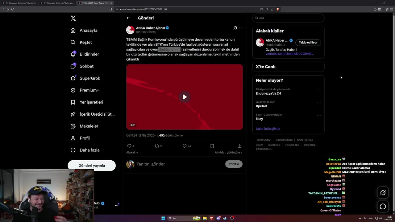The image size is (395, 222).
Task: Open ANKA Haber Ajansı post avatar
Action: pos(130,30)
